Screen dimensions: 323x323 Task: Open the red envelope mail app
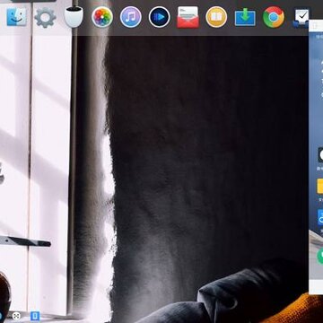point(188,17)
